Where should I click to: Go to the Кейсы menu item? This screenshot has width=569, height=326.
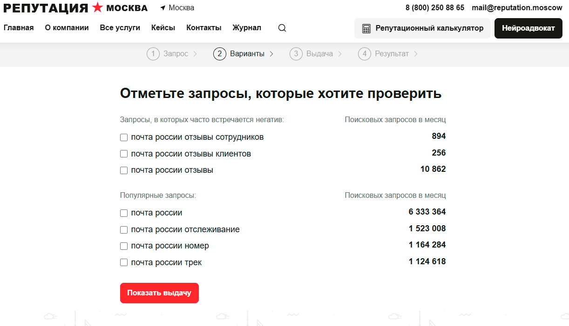163,28
